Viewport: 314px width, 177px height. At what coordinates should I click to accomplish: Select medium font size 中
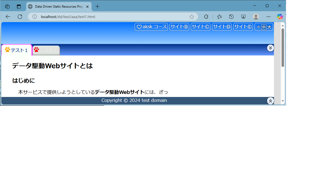pos(264,27)
